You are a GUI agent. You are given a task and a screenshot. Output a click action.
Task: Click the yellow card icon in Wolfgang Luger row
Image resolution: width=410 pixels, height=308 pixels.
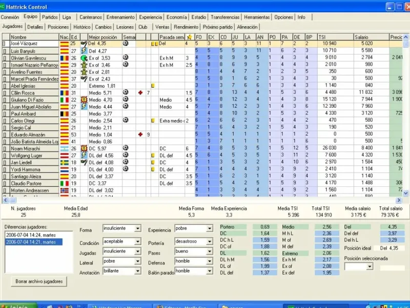point(153,156)
